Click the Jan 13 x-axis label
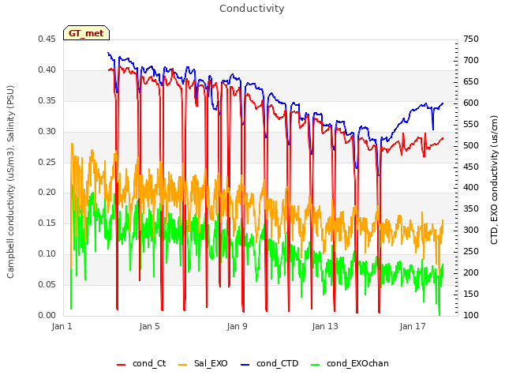Viewport: 505px width, 379px height. [325, 326]
